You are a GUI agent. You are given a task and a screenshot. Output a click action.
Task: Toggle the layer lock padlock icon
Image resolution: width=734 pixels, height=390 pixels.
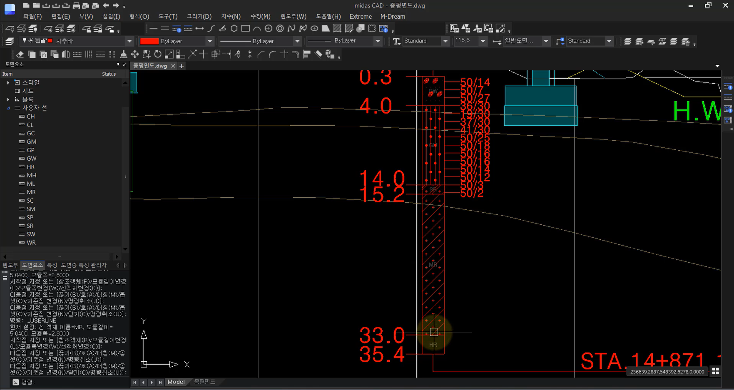[44, 40]
